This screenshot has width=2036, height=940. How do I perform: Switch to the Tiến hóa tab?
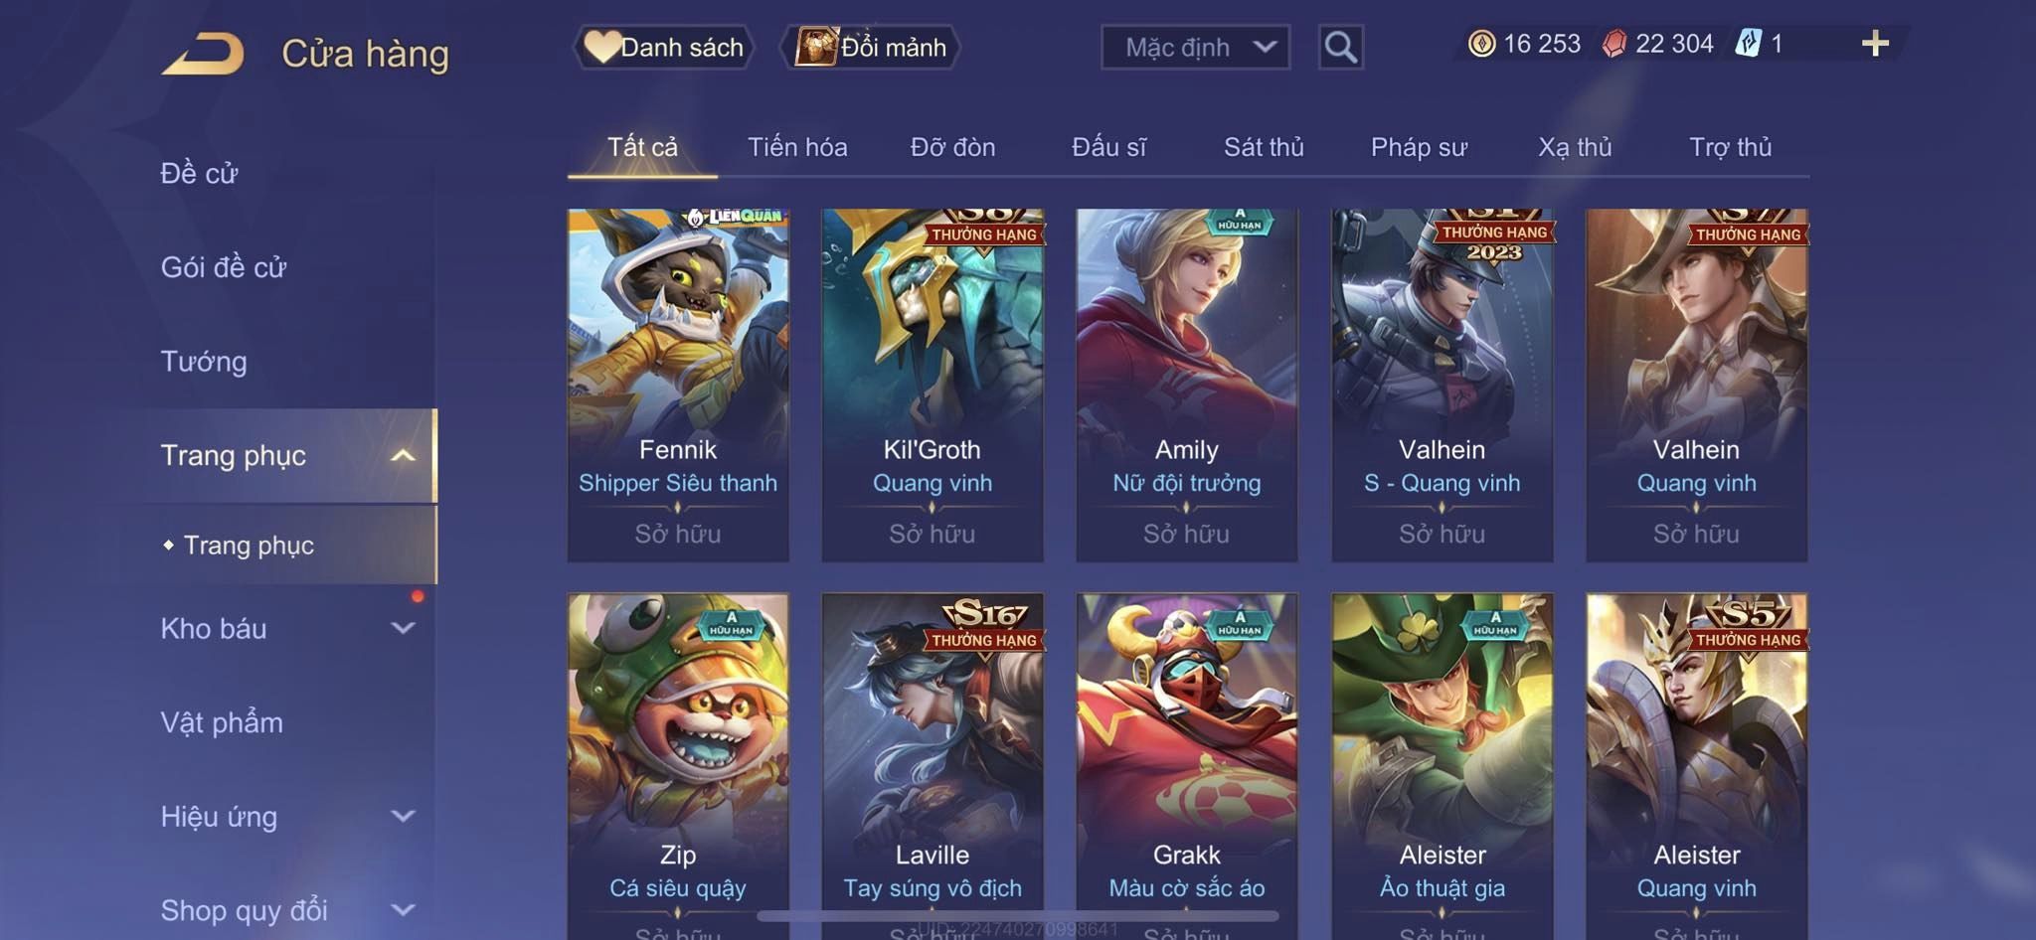pyautogui.click(x=797, y=147)
